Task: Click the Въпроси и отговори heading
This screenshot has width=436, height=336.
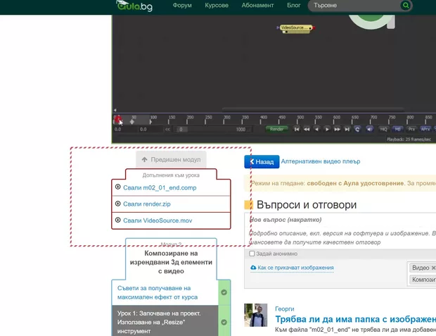Action: click(307, 205)
